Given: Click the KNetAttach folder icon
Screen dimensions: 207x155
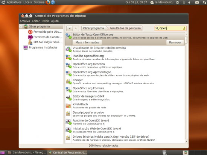Looking at the screenshot, I should coord(68,106).
